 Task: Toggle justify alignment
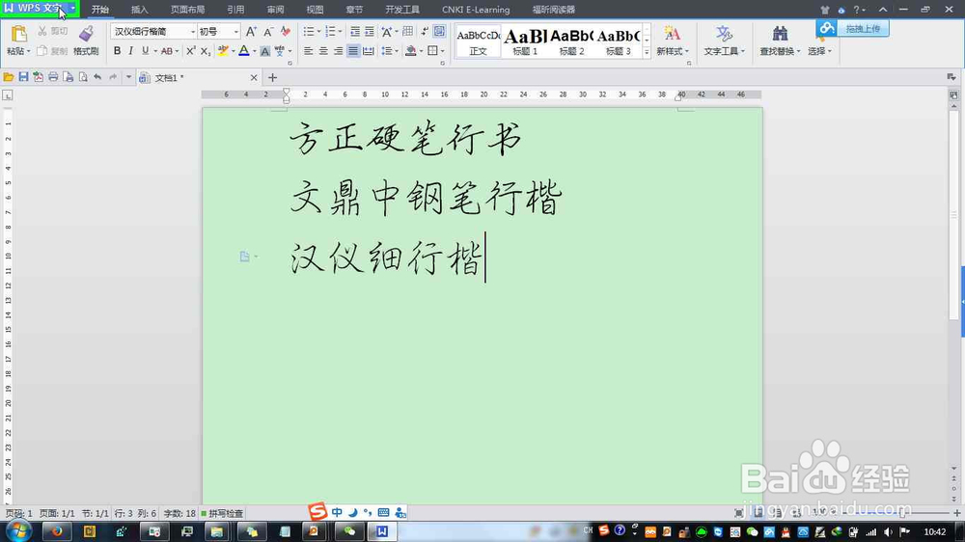click(x=352, y=51)
